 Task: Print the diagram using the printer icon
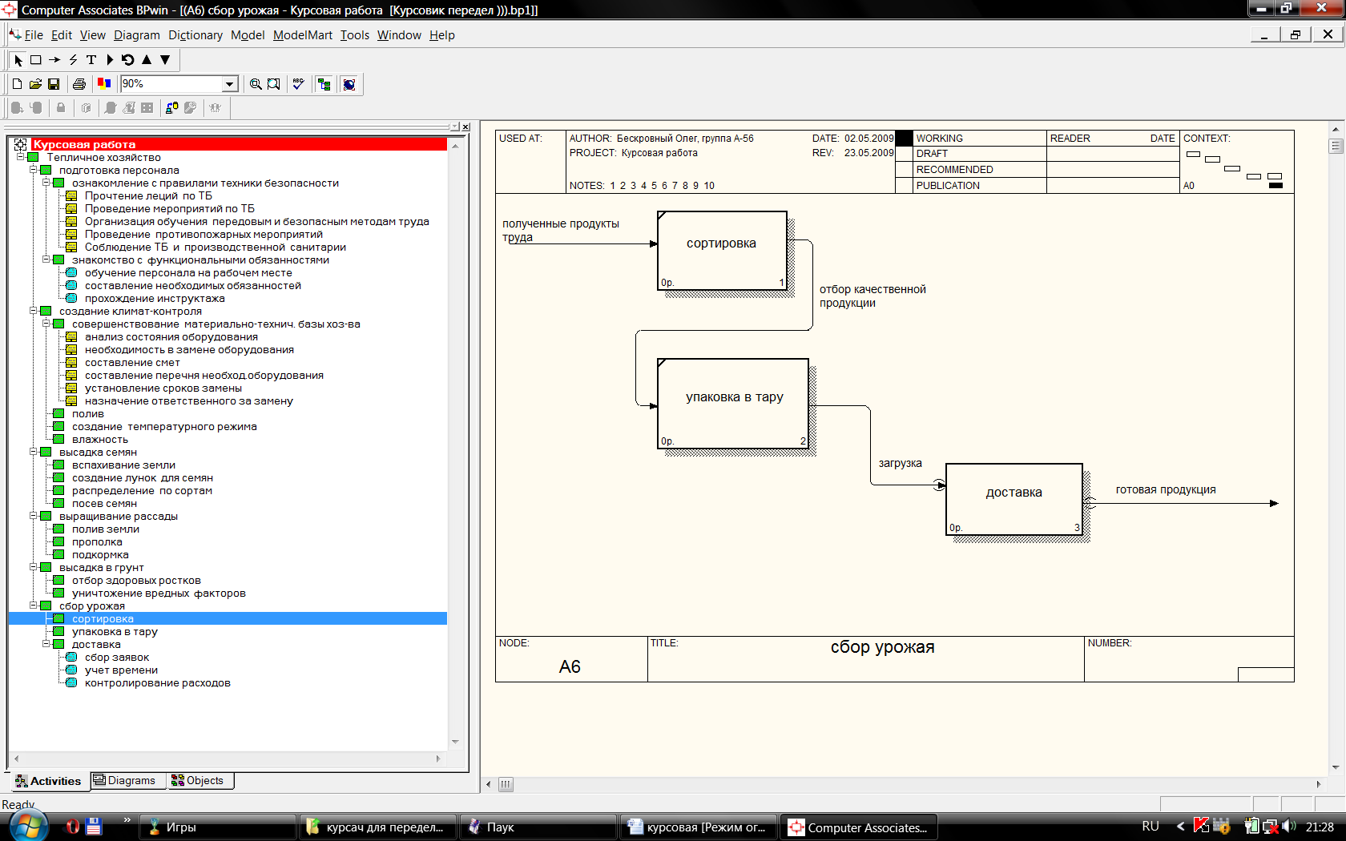pyautogui.click(x=79, y=84)
